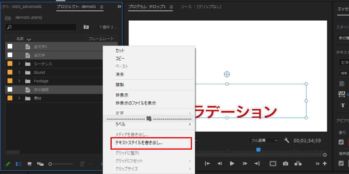Choose カット in the context menu

pyautogui.click(x=120, y=50)
